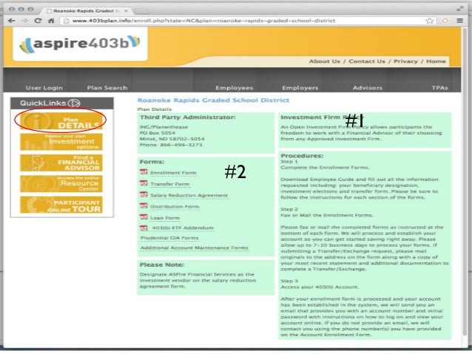Open the Chrome hamburger menu

(460, 21)
